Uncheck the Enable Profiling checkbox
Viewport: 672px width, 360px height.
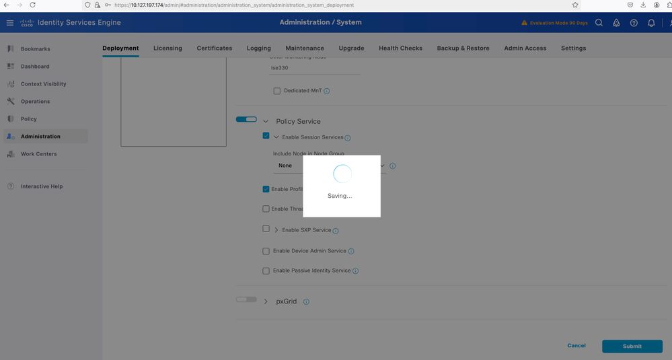(x=266, y=189)
